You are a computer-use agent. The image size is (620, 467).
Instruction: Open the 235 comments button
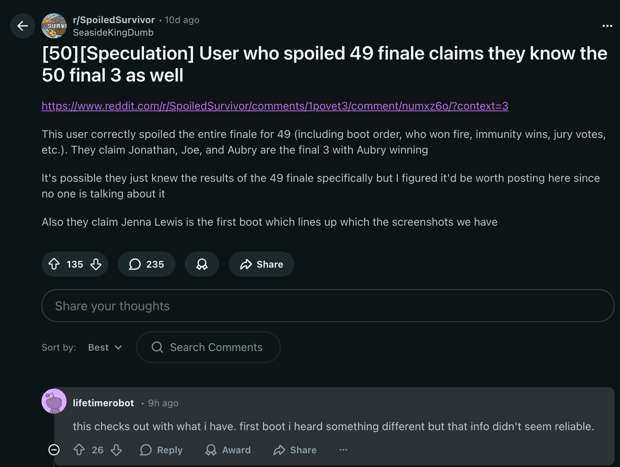coord(146,264)
